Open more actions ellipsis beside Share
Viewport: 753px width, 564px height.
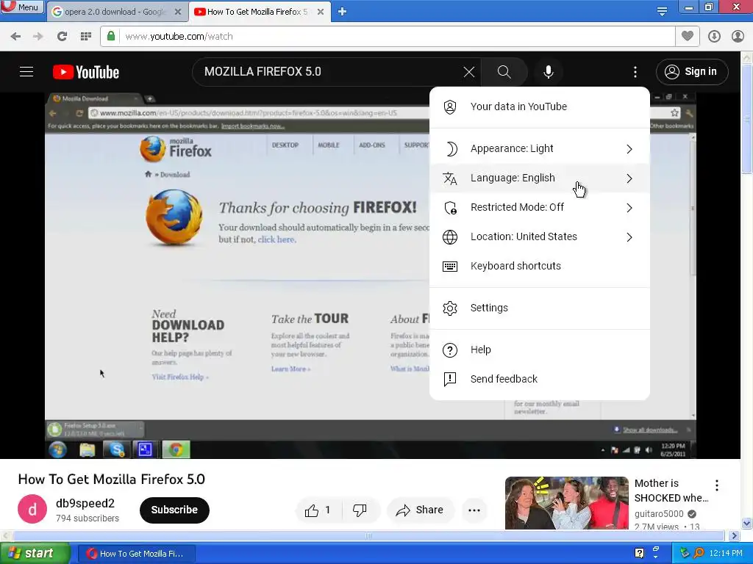pyautogui.click(x=474, y=510)
